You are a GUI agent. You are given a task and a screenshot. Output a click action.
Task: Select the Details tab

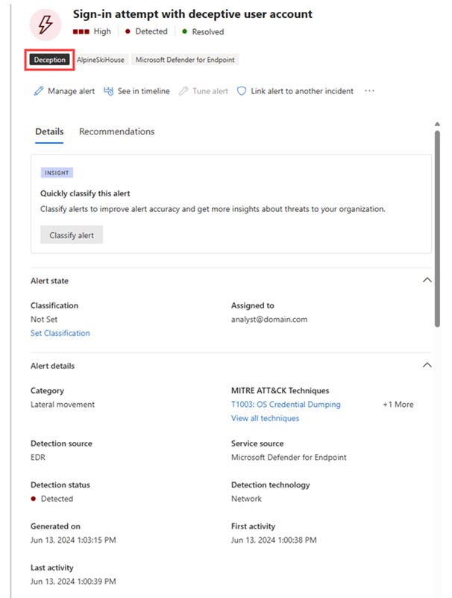[x=49, y=131]
